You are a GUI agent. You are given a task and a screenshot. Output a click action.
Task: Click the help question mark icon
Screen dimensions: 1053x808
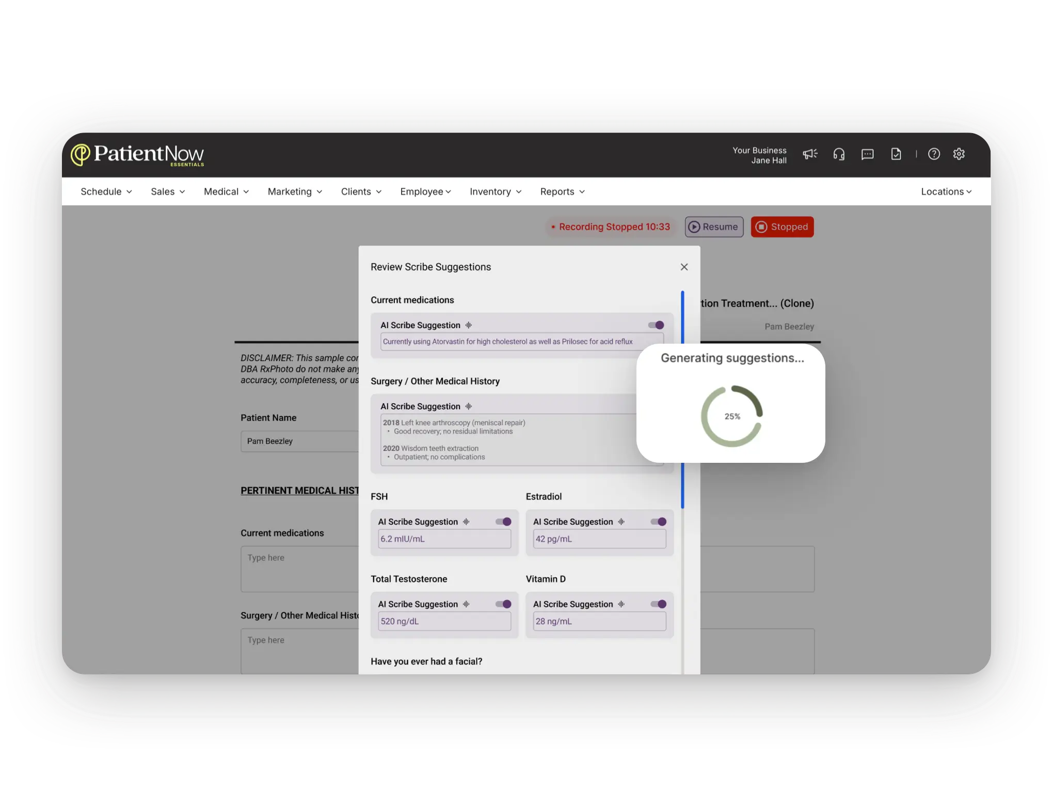tap(934, 154)
